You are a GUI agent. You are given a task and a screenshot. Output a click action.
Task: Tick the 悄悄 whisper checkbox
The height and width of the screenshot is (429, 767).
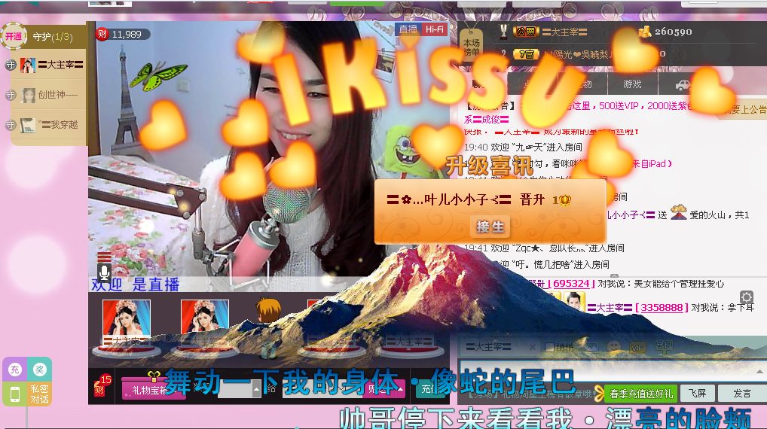pos(549,347)
